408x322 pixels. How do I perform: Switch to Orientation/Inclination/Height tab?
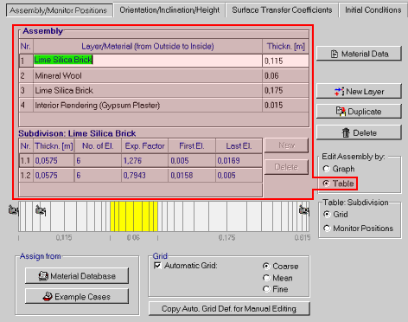(169, 10)
